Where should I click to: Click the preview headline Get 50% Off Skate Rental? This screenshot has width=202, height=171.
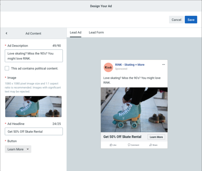tap(123, 137)
